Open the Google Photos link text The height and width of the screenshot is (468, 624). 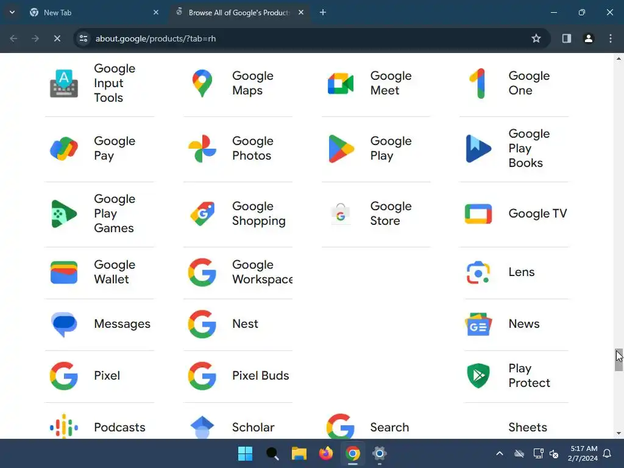coord(253,149)
